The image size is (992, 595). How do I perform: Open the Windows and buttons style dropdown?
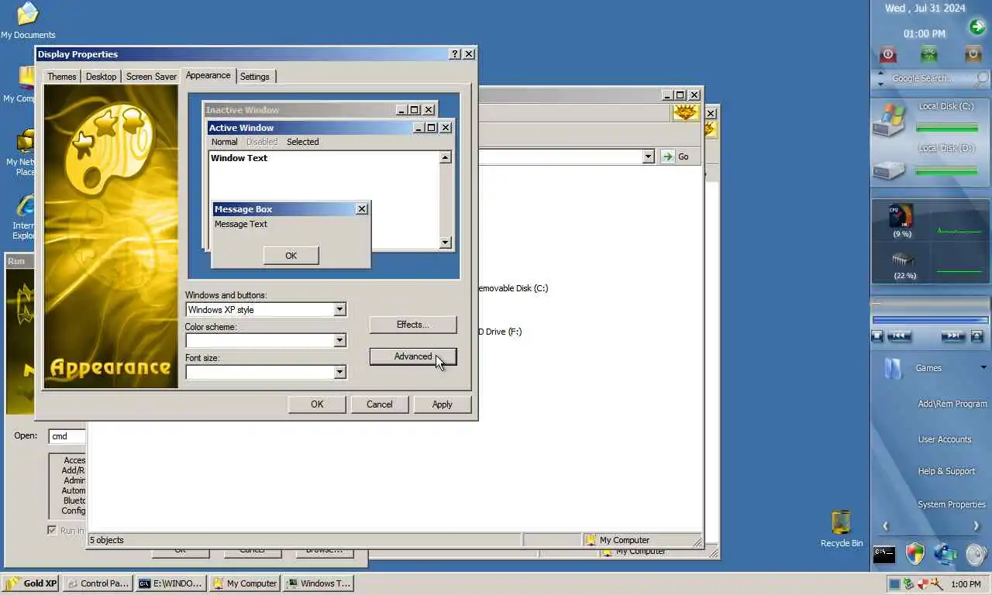pos(339,310)
